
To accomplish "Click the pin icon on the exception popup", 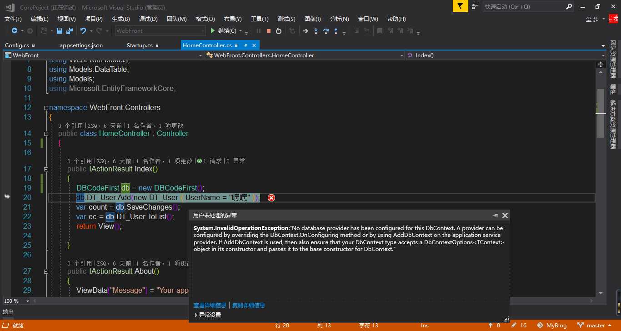I will pyautogui.click(x=496, y=216).
